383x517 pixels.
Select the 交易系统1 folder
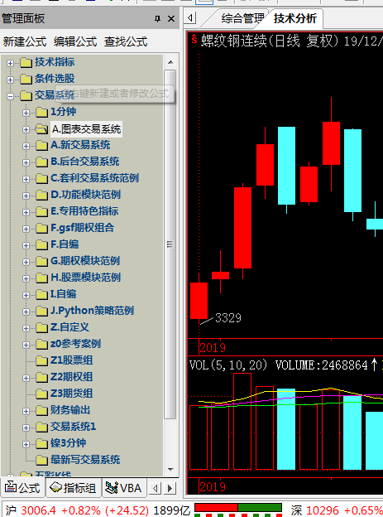[73, 427]
